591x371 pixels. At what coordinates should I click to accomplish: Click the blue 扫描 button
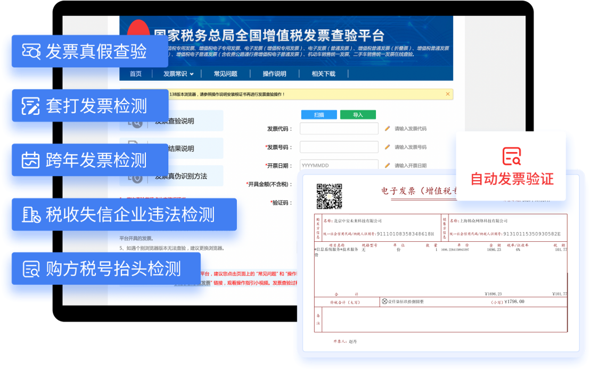pyautogui.click(x=318, y=114)
